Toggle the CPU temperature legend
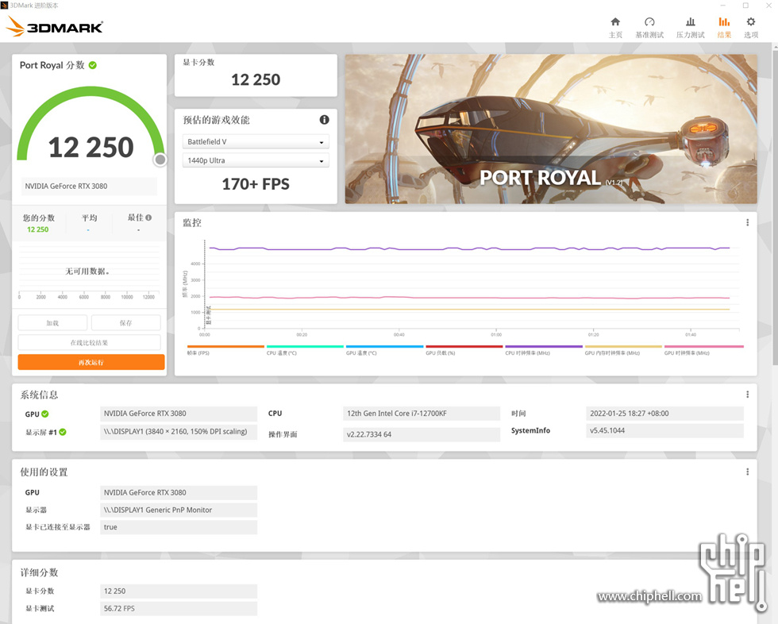The image size is (778, 624). 305,349
